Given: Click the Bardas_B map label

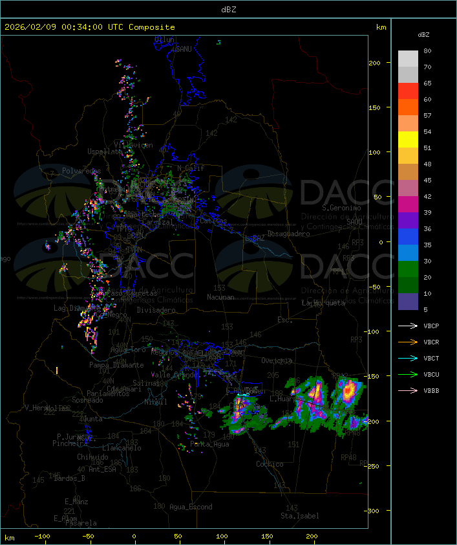Looking at the screenshot, I should 69,478.
